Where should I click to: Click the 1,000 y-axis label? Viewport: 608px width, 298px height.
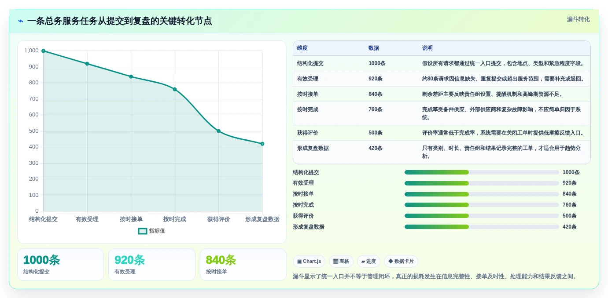click(x=31, y=51)
